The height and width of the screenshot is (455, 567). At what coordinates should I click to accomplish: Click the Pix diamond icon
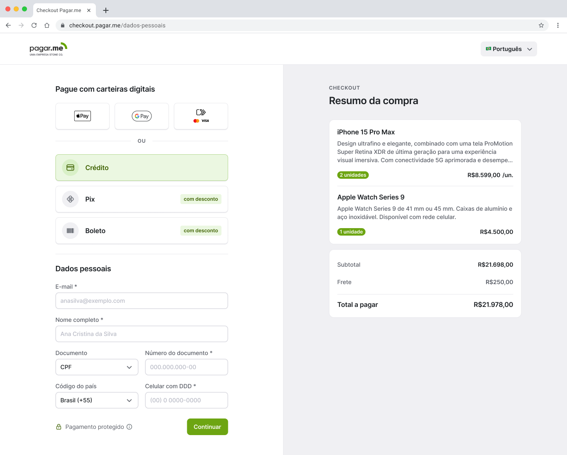[71, 199]
